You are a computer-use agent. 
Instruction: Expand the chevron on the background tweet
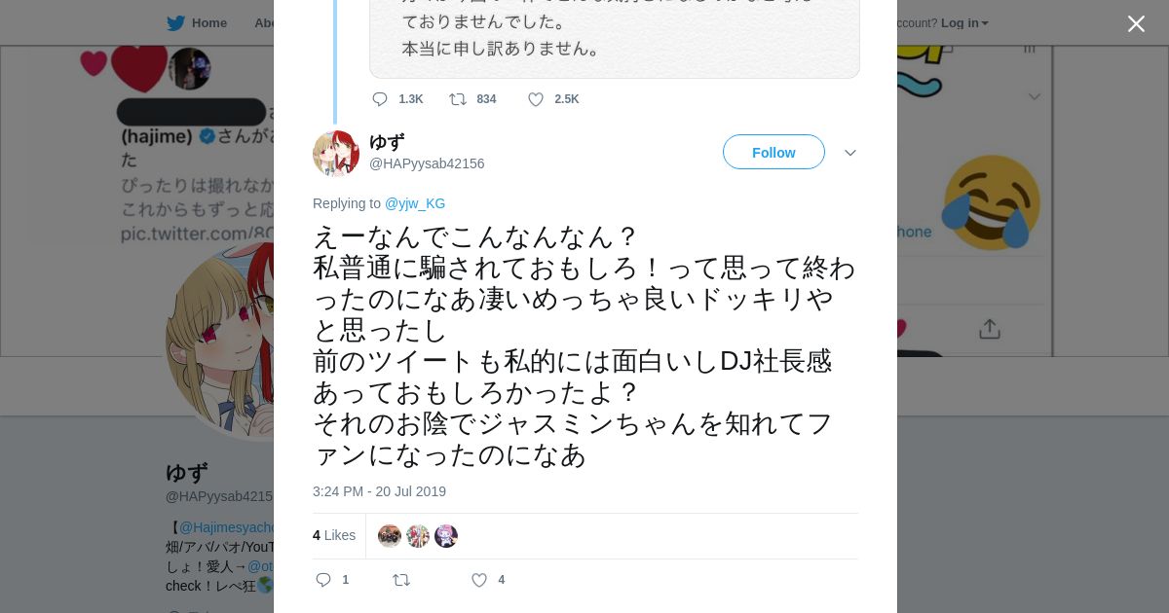point(1035,96)
